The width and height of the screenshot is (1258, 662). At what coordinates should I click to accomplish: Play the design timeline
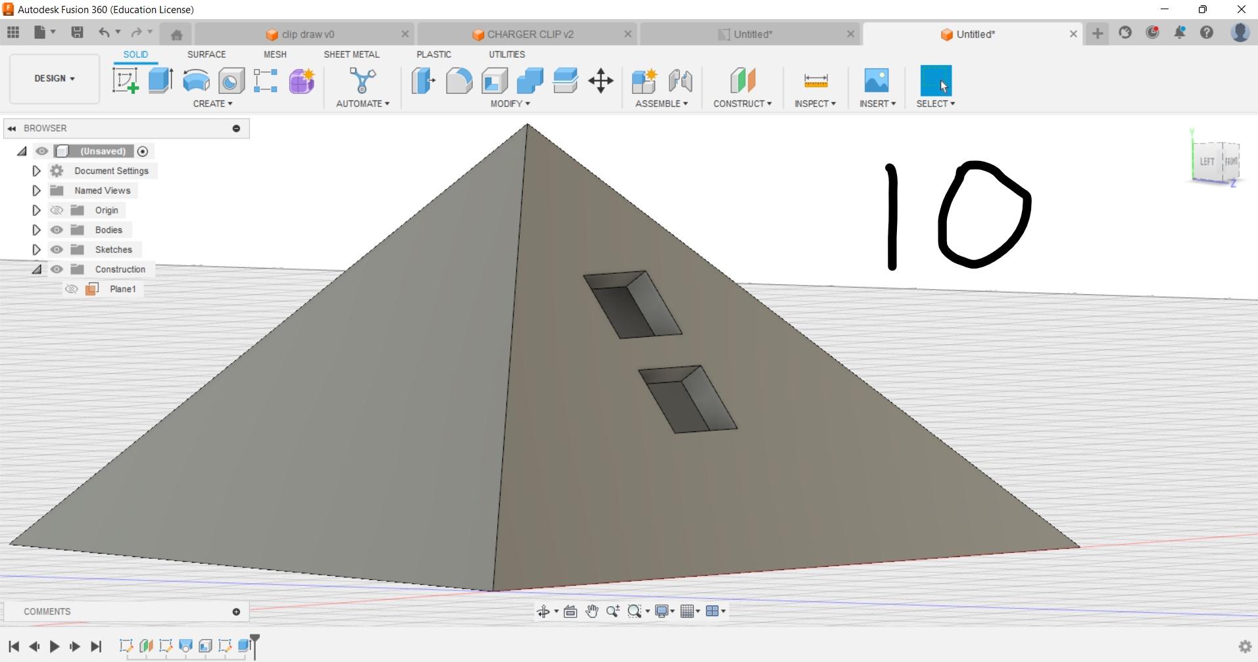(x=55, y=646)
